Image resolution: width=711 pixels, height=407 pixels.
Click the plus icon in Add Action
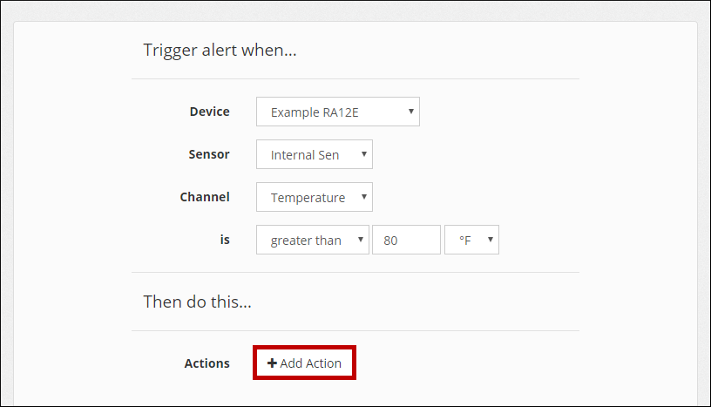point(272,363)
